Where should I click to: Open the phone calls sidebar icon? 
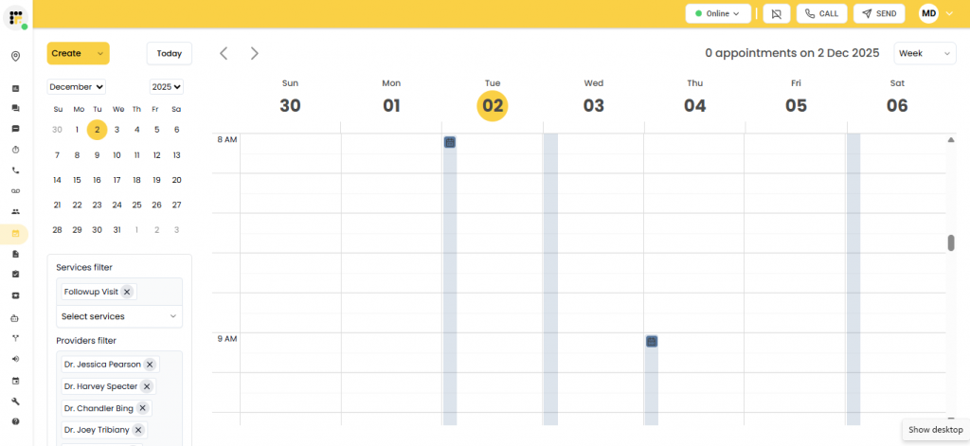click(15, 170)
